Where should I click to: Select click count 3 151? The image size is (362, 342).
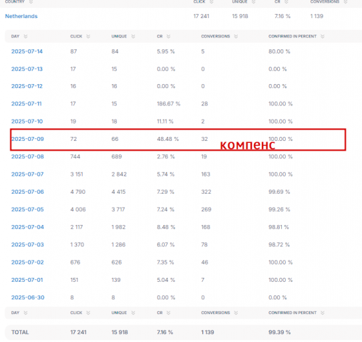click(77, 174)
